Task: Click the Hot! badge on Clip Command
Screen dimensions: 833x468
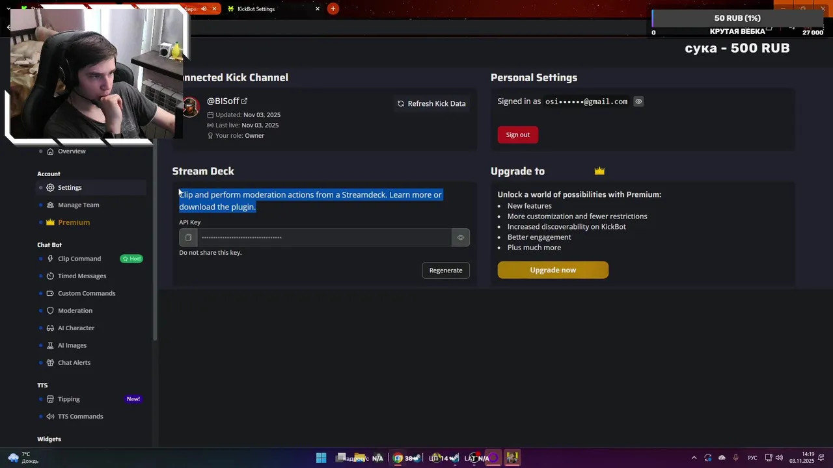Action: (131, 259)
